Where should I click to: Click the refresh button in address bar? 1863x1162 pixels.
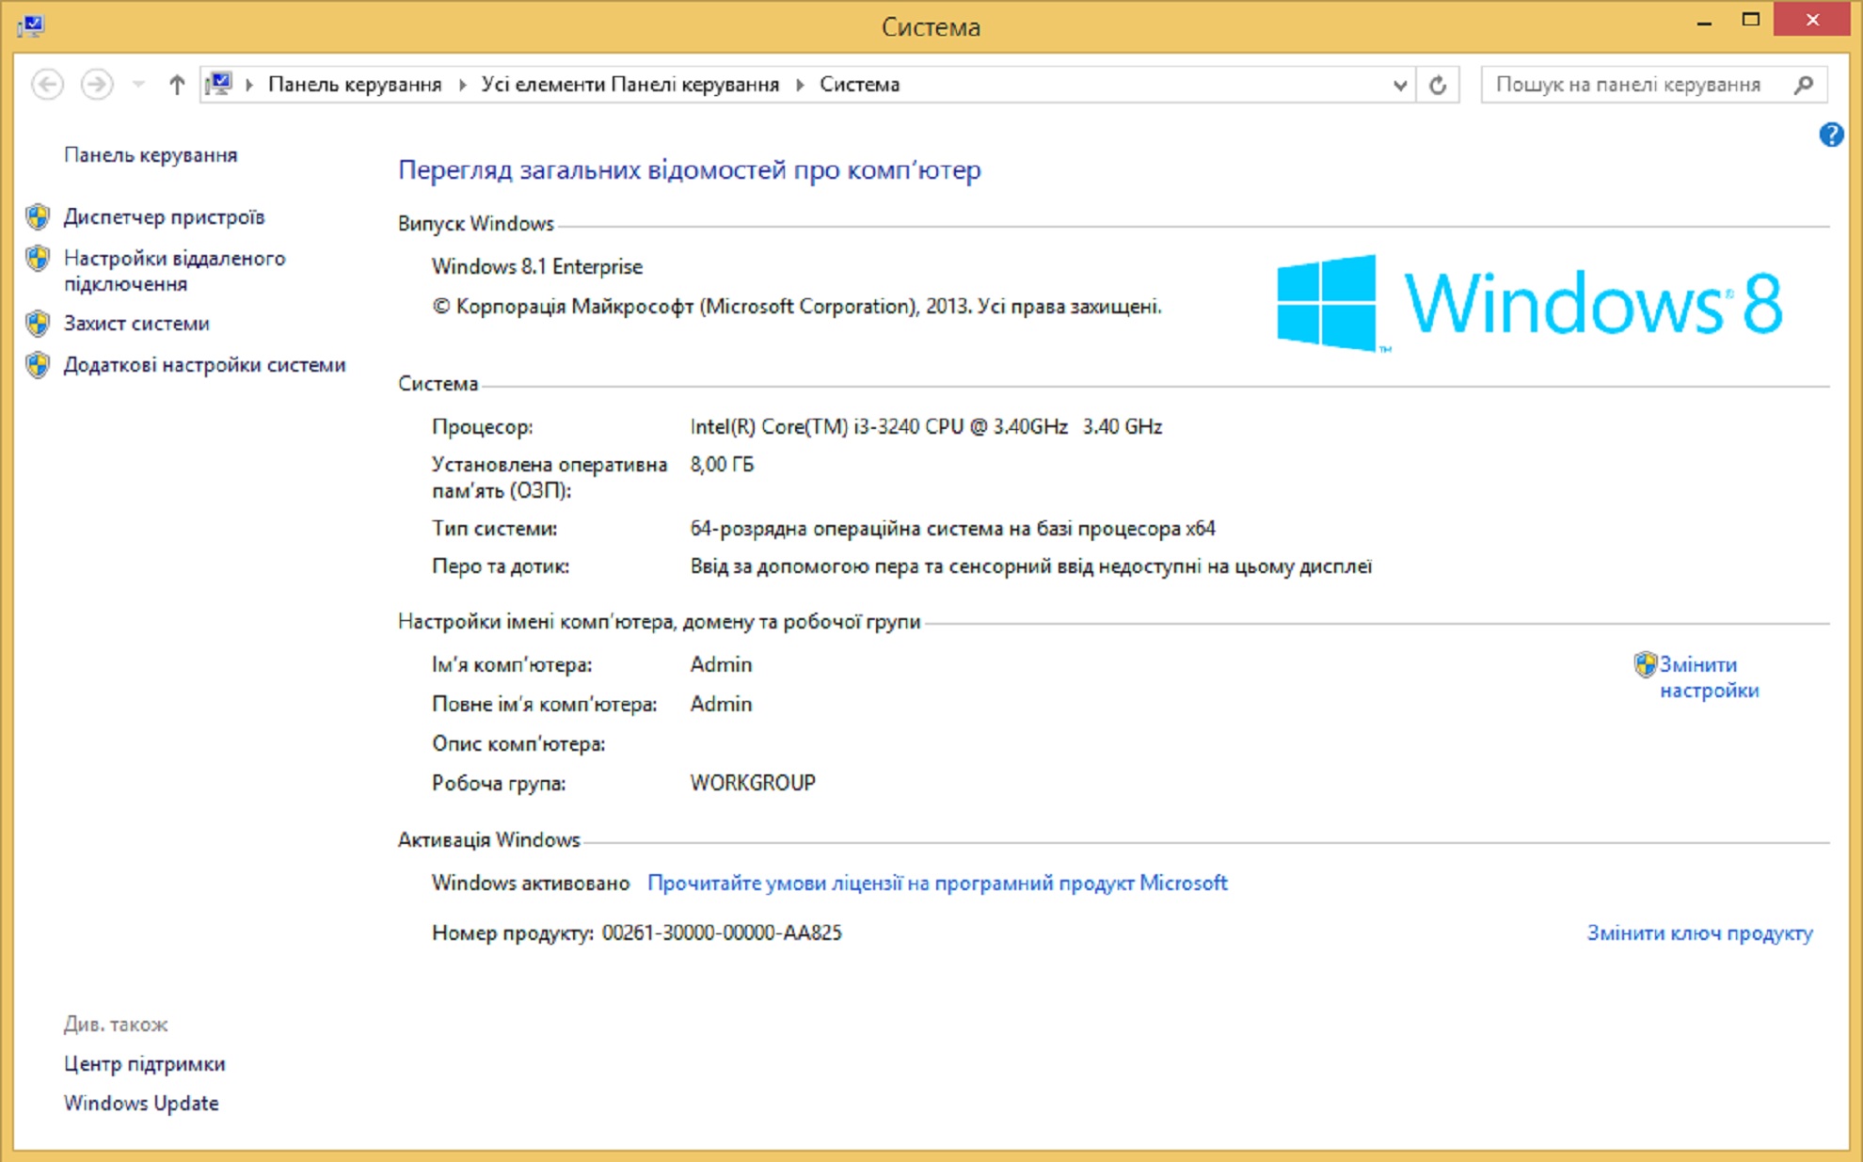coord(1437,86)
